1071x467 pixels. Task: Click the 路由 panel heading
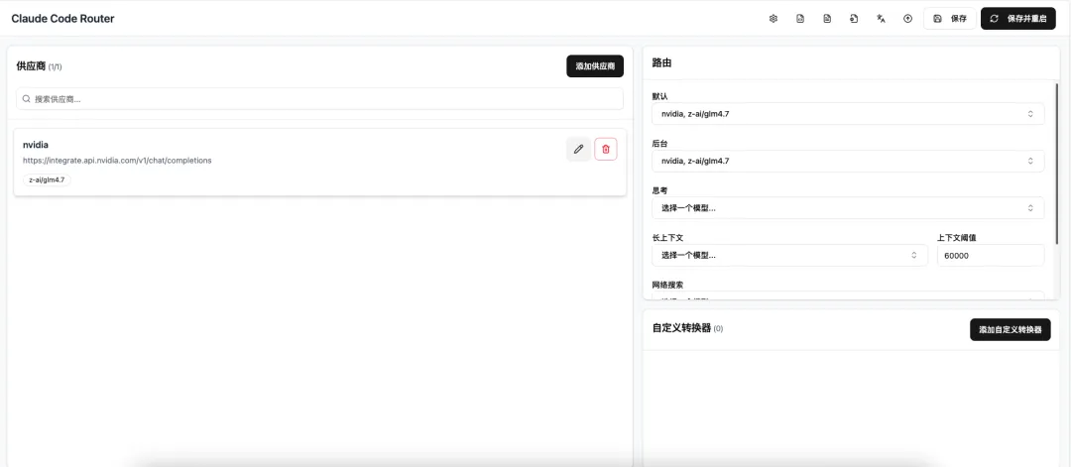[661, 62]
